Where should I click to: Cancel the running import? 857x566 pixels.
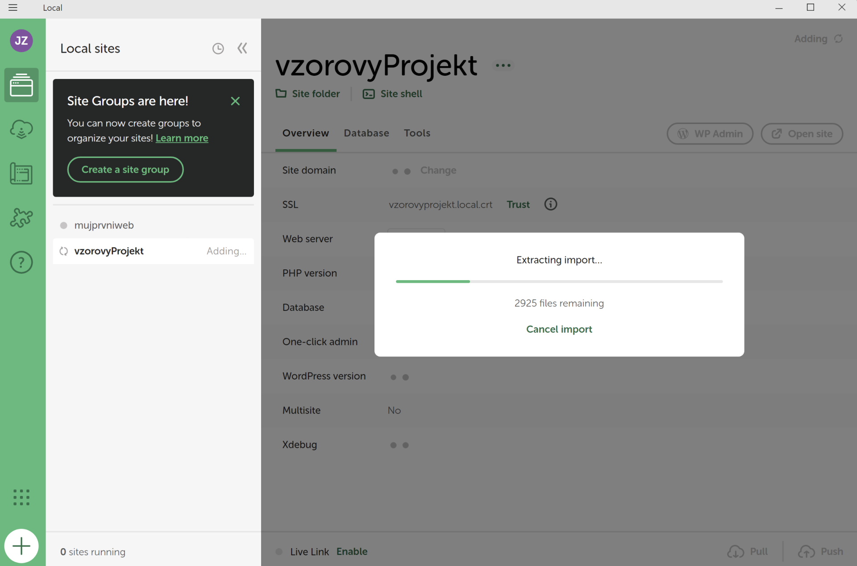(559, 329)
